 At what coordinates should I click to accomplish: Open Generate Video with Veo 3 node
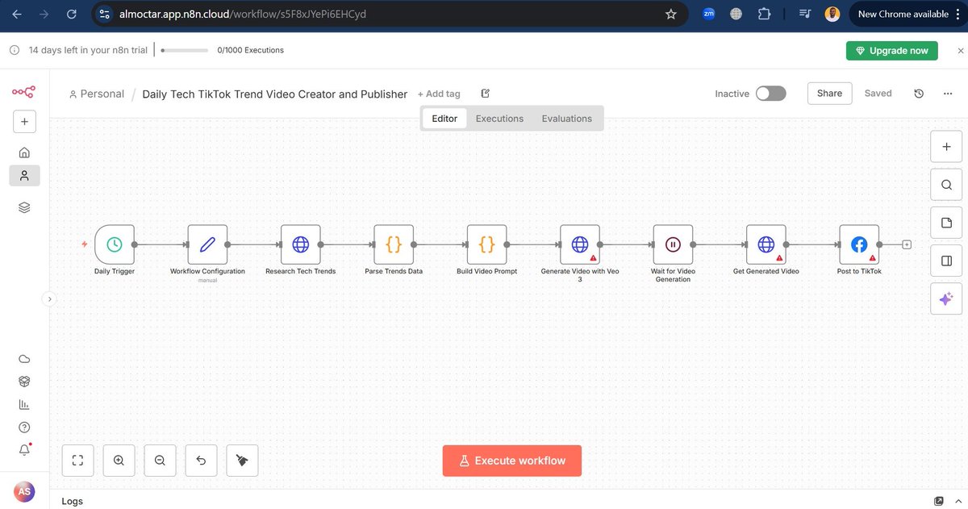click(580, 244)
